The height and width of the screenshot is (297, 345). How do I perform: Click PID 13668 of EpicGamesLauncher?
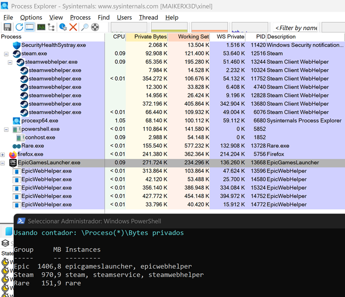click(x=258, y=163)
